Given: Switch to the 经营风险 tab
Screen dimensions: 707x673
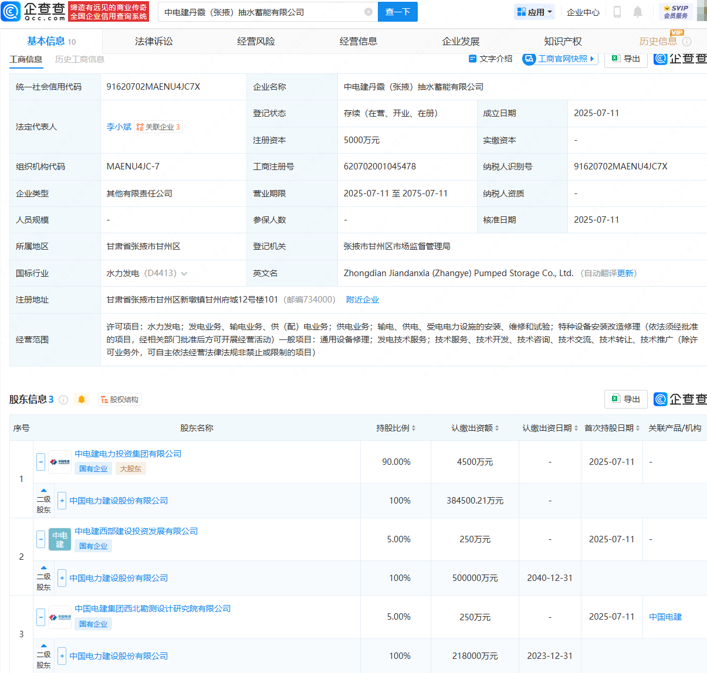Looking at the screenshot, I should [x=256, y=41].
